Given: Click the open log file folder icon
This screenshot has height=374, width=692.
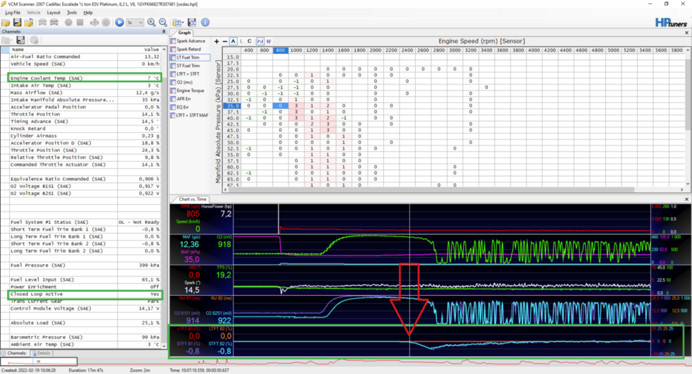Looking at the screenshot, I should tap(7, 23).
